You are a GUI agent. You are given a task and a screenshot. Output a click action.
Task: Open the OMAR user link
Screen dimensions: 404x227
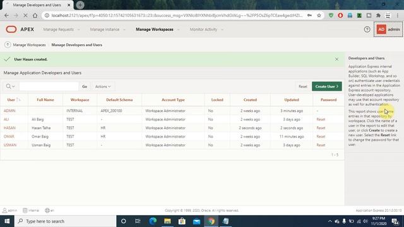(x=9, y=136)
